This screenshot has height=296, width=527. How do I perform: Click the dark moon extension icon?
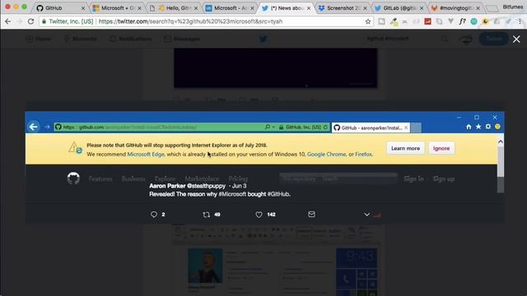pyautogui.click(x=485, y=21)
